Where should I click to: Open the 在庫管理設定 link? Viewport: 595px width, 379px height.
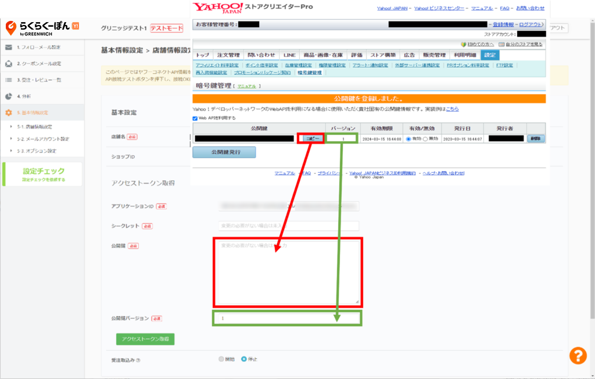point(298,65)
